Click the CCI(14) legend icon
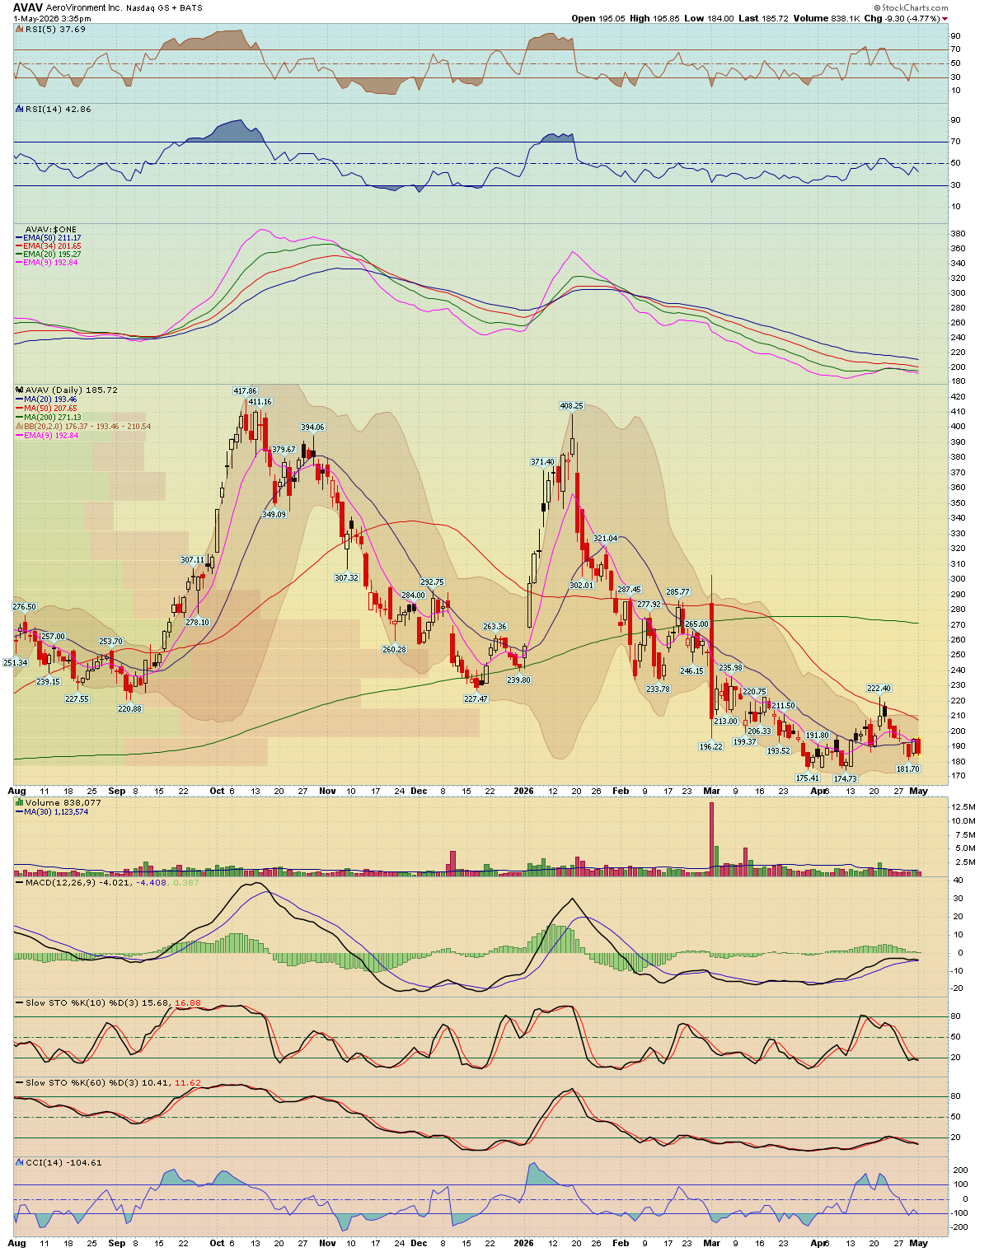989x1252 pixels. tap(20, 1162)
